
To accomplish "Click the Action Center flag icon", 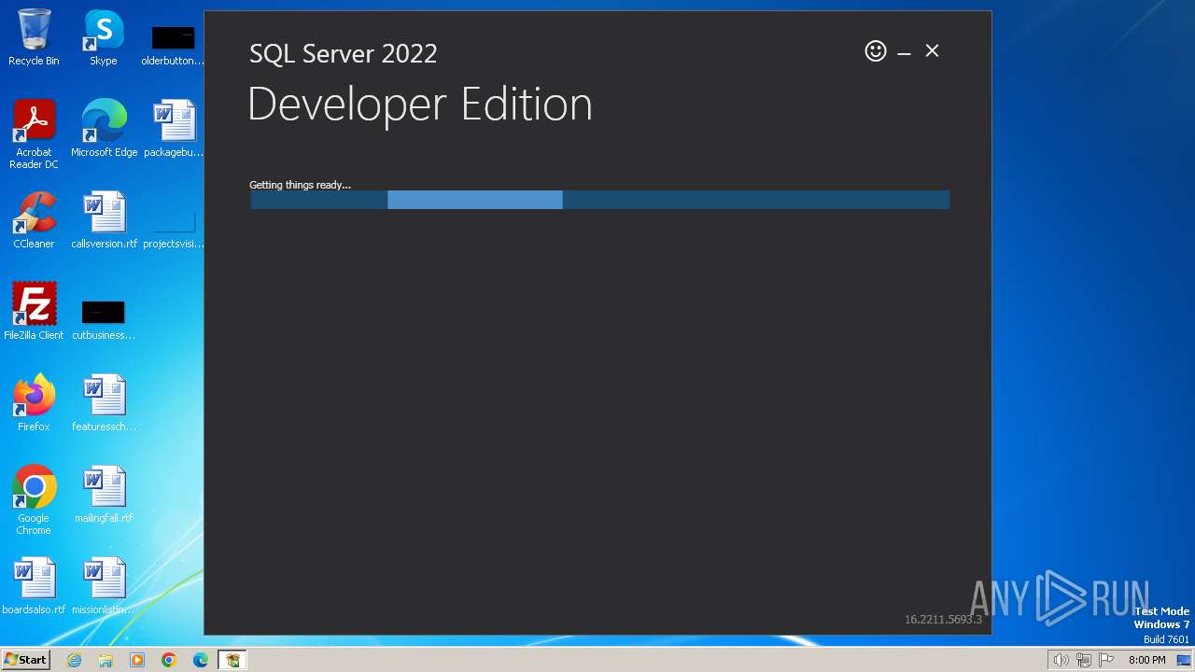I will pos(1106,660).
